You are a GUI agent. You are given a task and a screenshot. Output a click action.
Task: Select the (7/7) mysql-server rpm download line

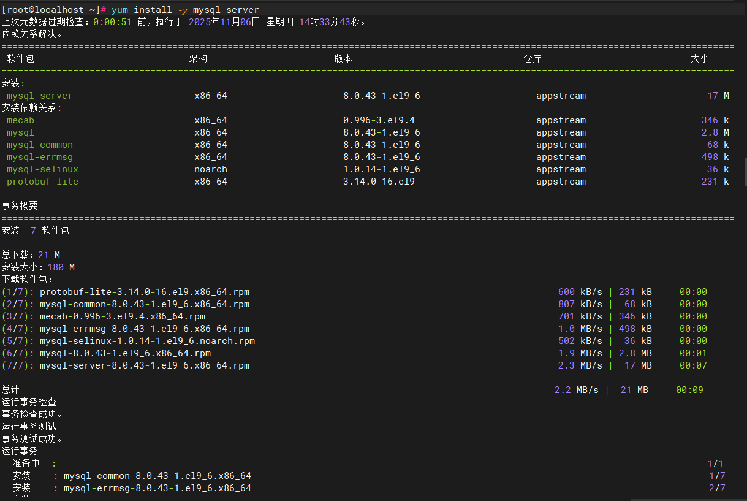click(x=354, y=365)
